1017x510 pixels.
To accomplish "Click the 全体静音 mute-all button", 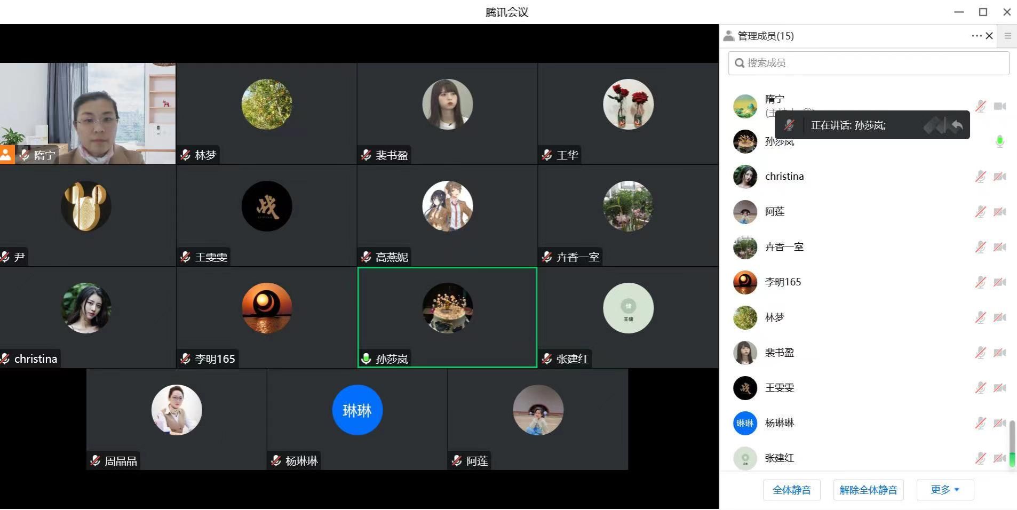I will click(x=791, y=490).
